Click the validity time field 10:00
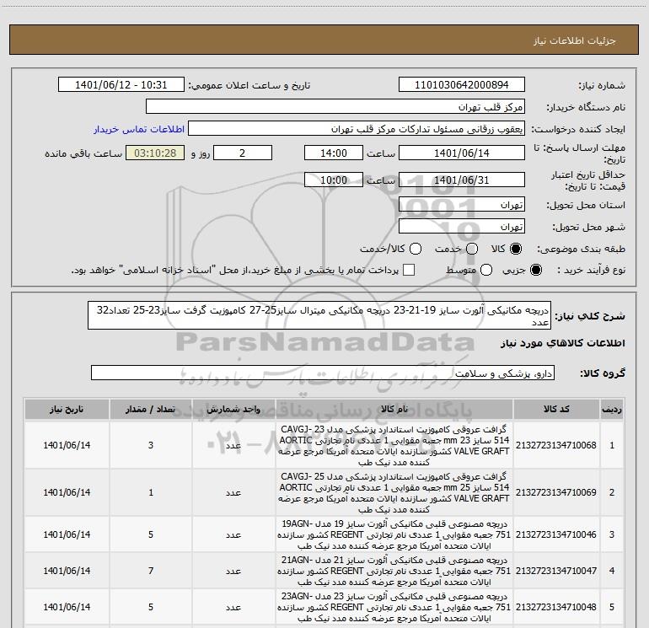The height and width of the screenshot is (628, 649). [x=334, y=180]
